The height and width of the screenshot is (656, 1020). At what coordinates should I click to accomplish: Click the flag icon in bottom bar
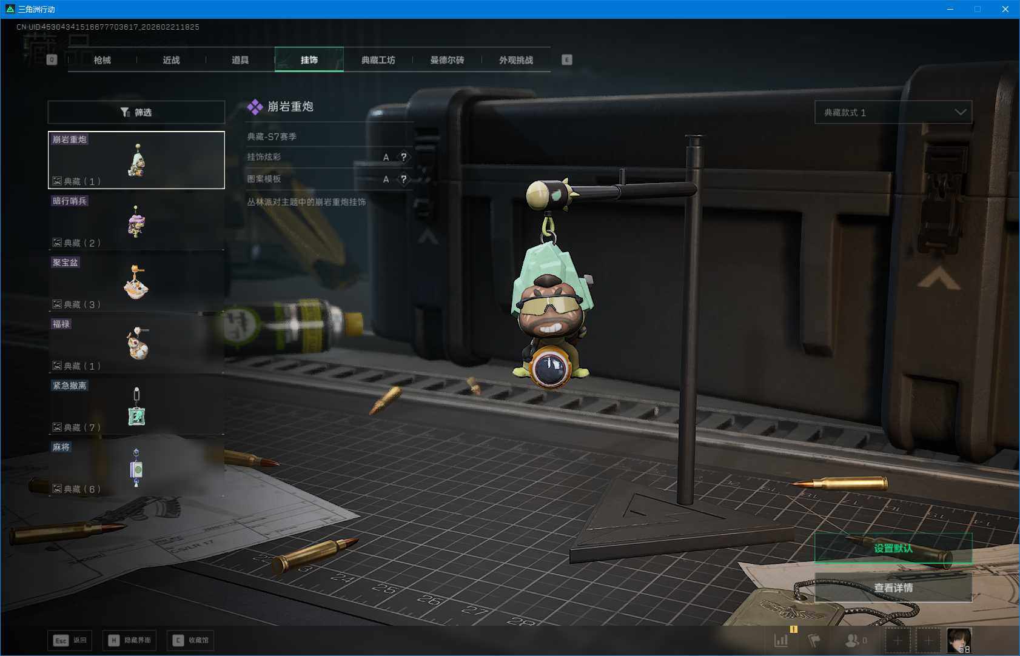click(814, 640)
